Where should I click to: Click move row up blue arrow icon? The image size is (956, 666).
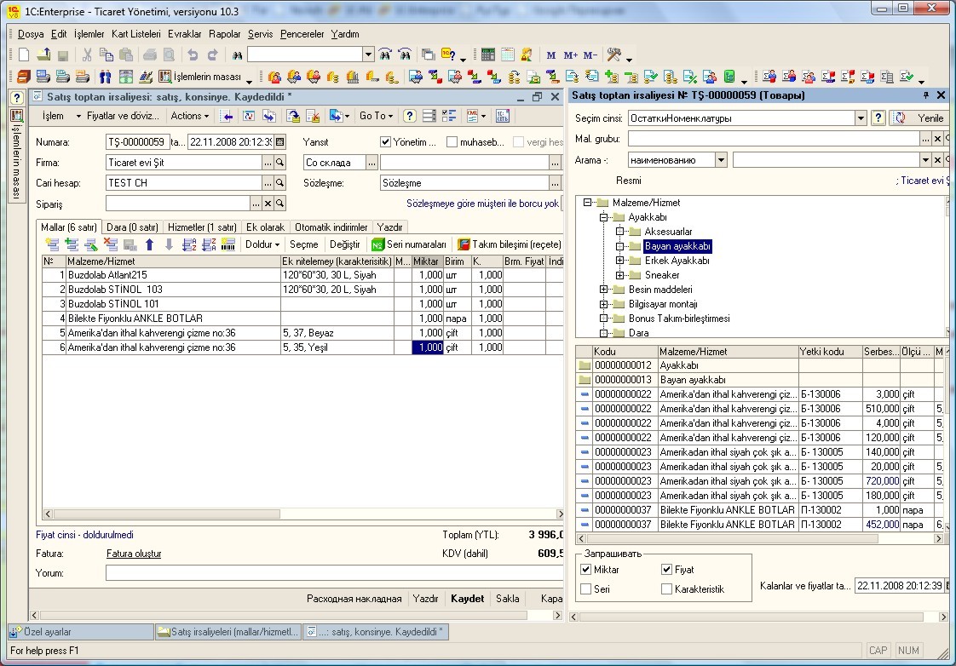(149, 244)
